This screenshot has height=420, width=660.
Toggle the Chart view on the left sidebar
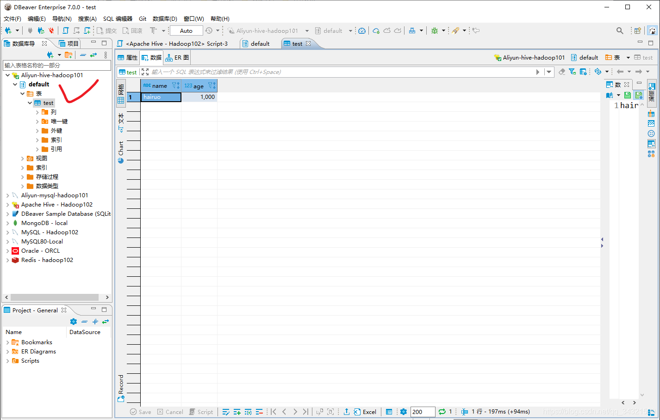pos(121,152)
